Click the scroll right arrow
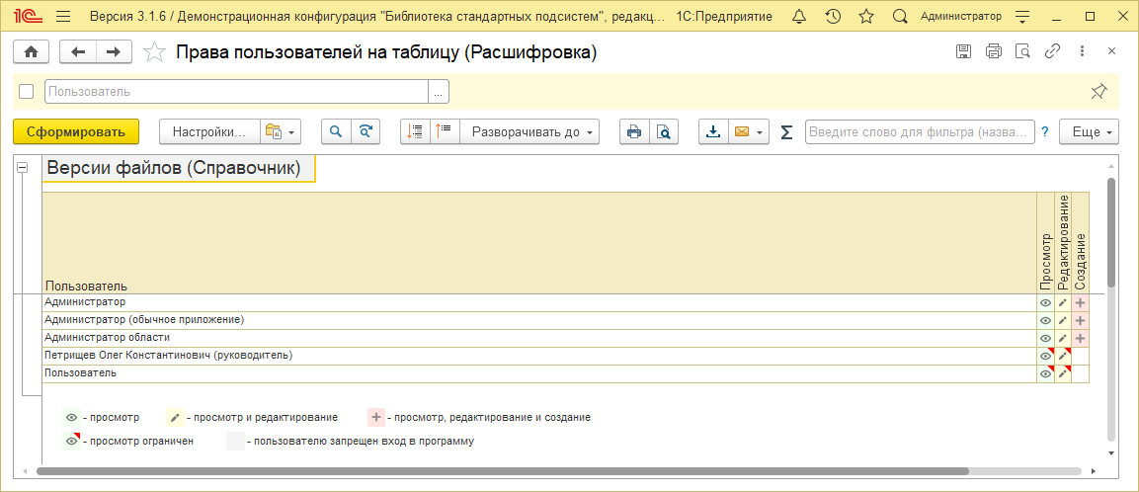Screen dimensions: 1139x492 (1096, 471)
